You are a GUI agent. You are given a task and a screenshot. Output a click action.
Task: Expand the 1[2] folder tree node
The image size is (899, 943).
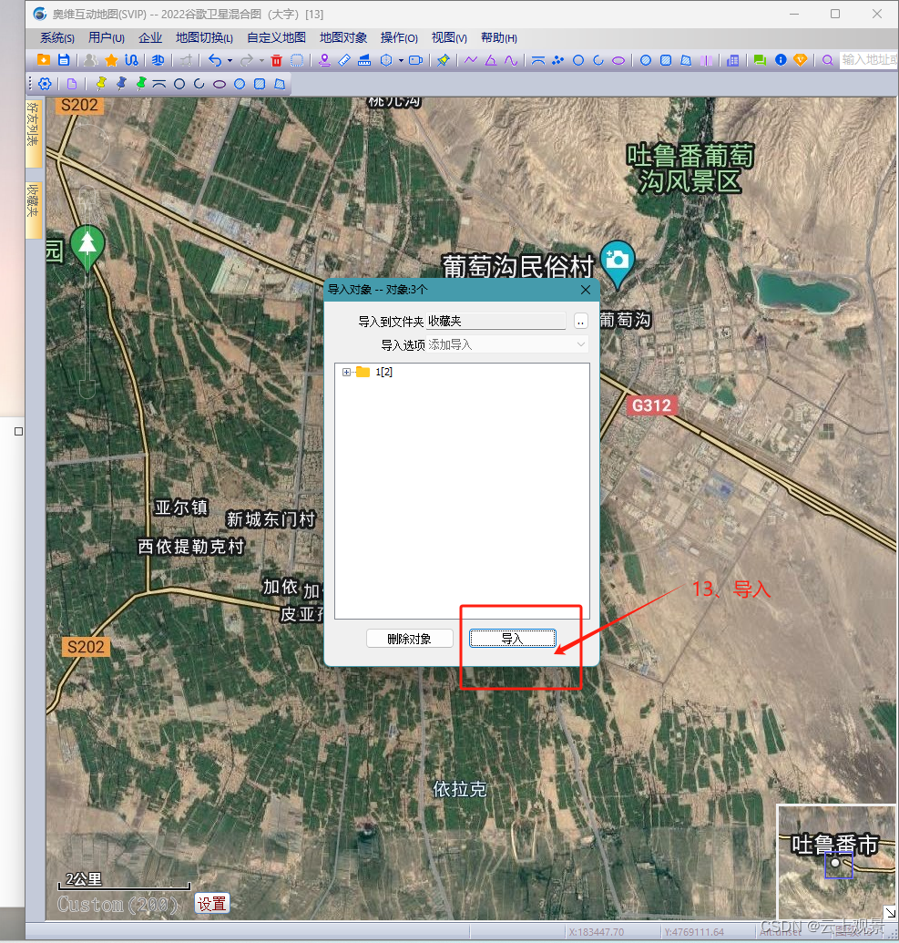[x=346, y=373]
